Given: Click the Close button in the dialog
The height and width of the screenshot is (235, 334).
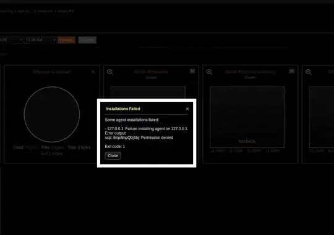Looking at the screenshot, I should 113,155.
